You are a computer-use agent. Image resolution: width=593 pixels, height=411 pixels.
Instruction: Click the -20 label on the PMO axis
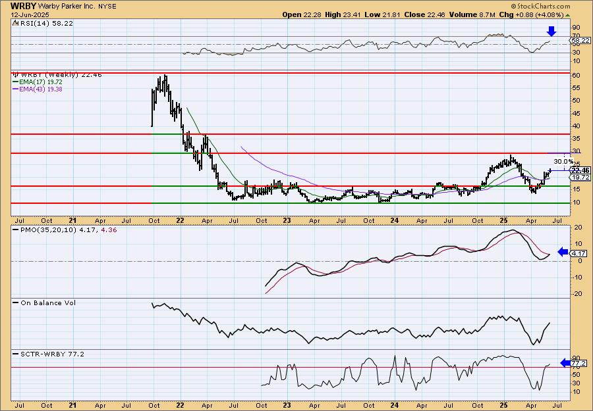pos(577,294)
